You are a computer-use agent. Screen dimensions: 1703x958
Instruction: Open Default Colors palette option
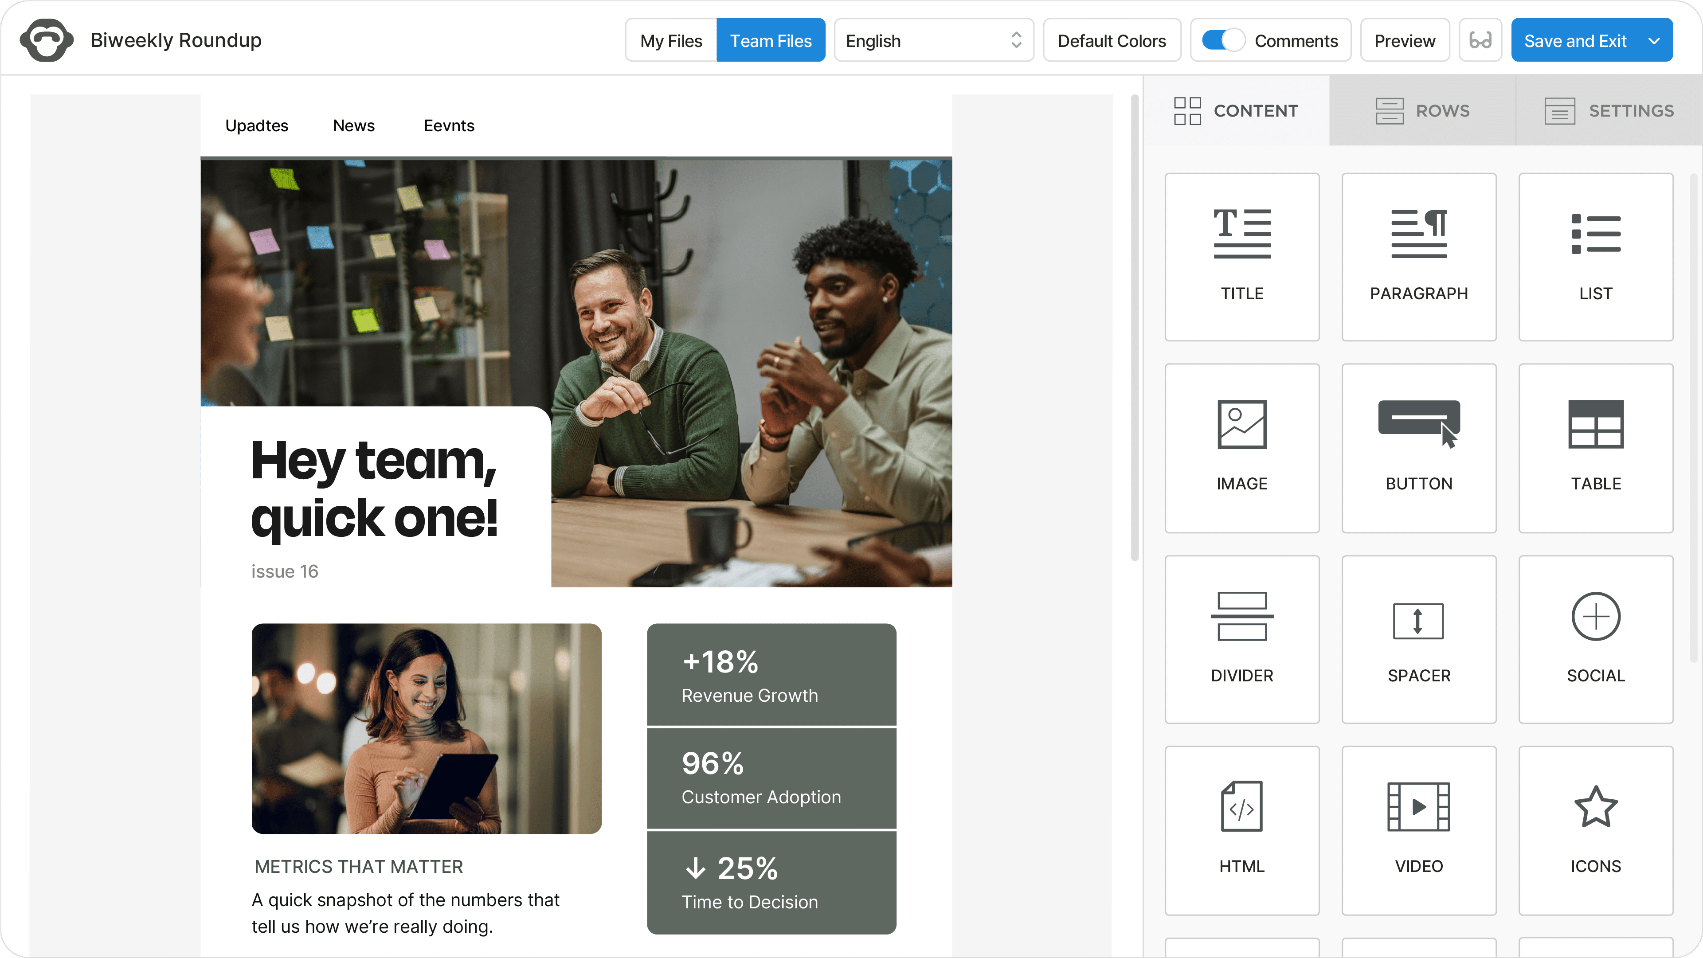(1111, 40)
